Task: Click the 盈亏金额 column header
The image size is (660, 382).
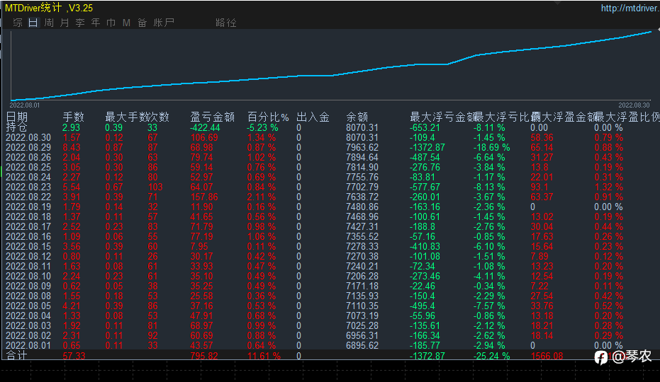Action: tap(212, 117)
